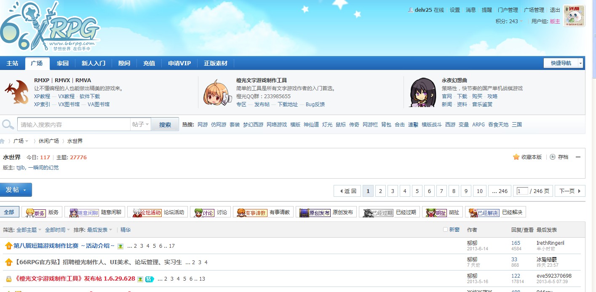Click lock icon of 橙光文字游戏制作工具 thread
Screen dimensions: 596x292
[x=8, y=279]
